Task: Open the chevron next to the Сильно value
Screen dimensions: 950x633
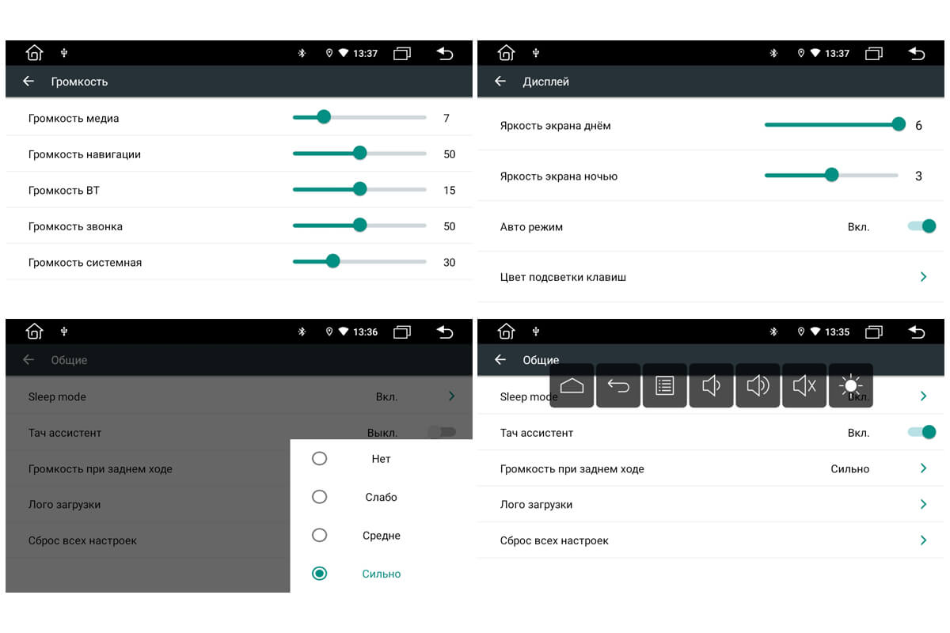Action: pyautogui.click(x=923, y=468)
